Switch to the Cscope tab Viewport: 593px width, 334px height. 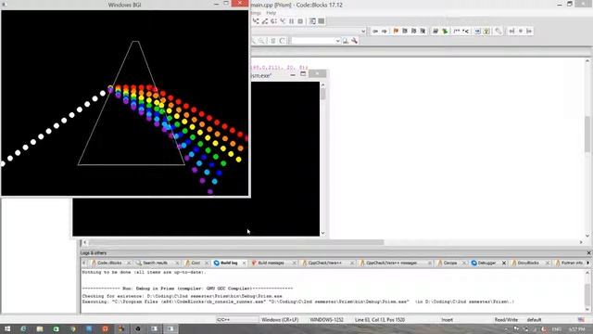pos(450,263)
